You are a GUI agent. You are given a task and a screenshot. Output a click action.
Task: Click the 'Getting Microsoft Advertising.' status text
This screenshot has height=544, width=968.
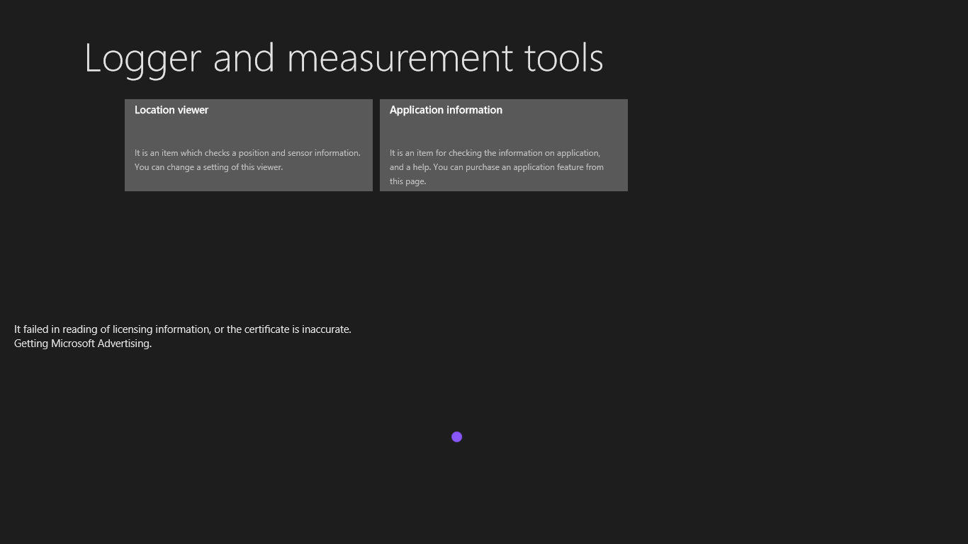pos(83,344)
